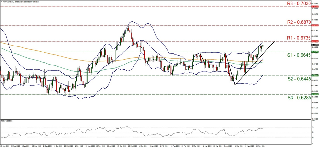
Task: Click the red 0.7030 price tag on axis
Action: pos(314,6)
